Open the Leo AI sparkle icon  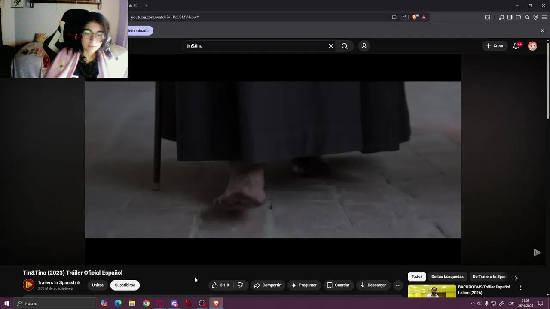click(527, 17)
